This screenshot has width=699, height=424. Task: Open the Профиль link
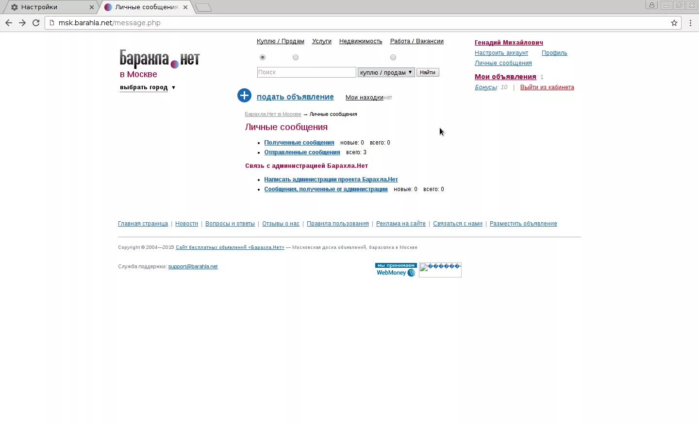(554, 53)
